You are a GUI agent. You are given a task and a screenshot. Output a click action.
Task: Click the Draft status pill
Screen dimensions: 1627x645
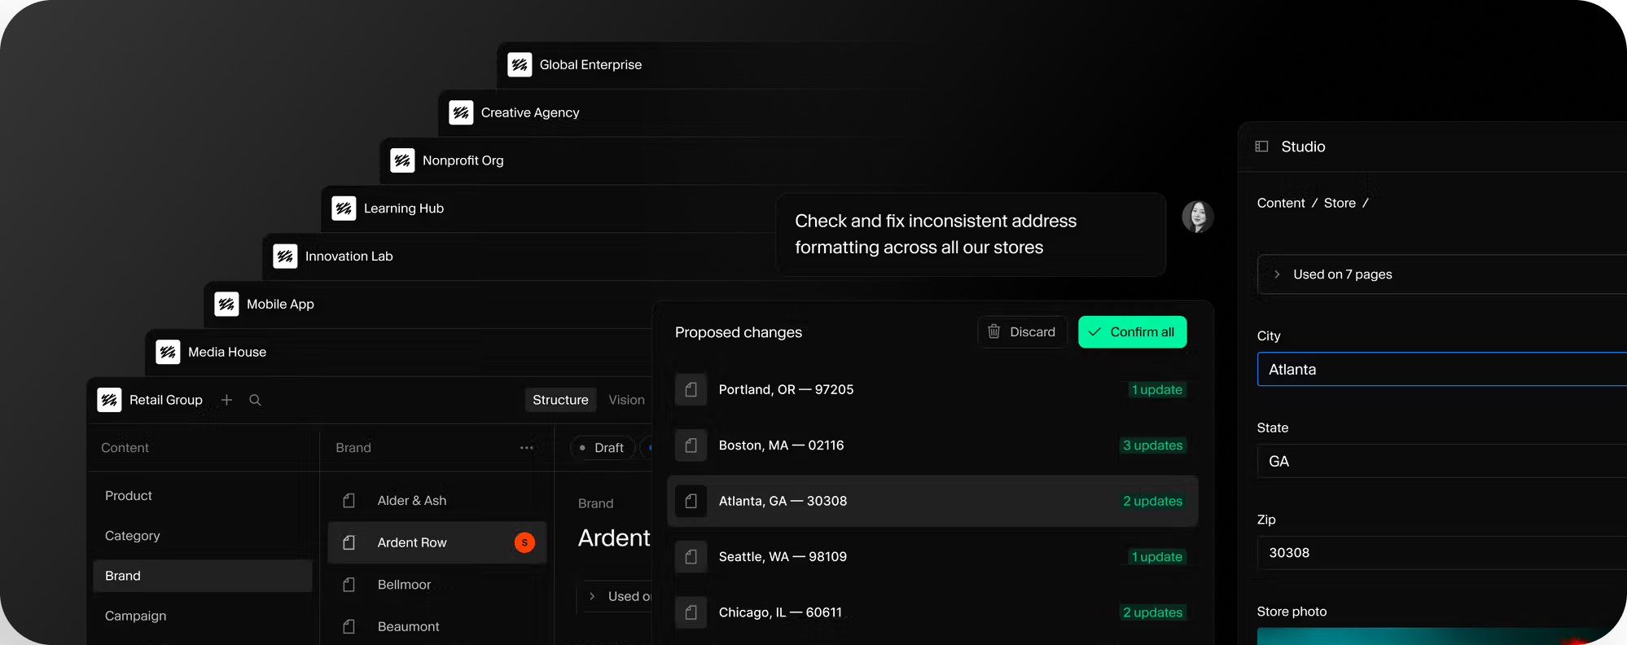603,448
